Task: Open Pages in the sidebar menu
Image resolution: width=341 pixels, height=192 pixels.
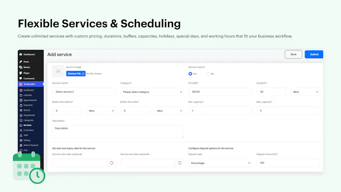Action: [x=26, y=73]
